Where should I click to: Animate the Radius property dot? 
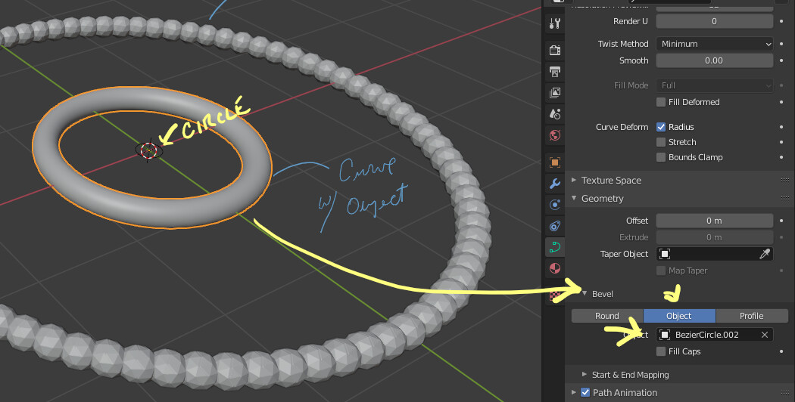(781, 127)
